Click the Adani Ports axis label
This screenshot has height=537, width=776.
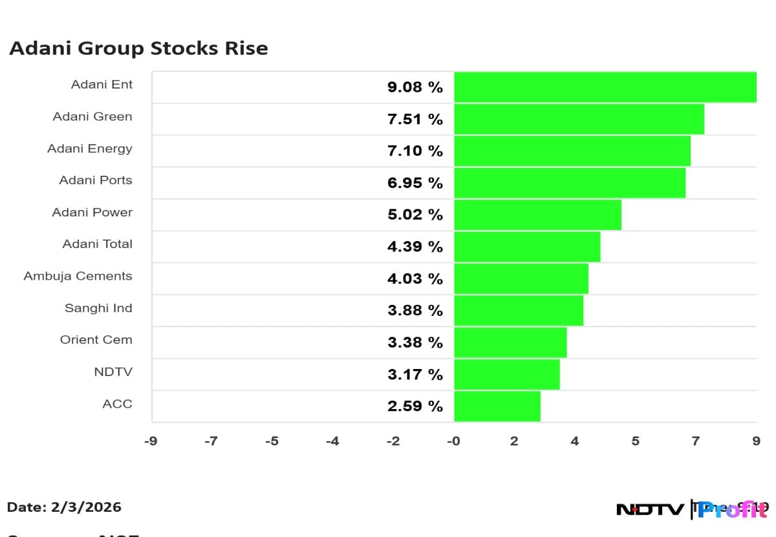(x=96, y=180)
